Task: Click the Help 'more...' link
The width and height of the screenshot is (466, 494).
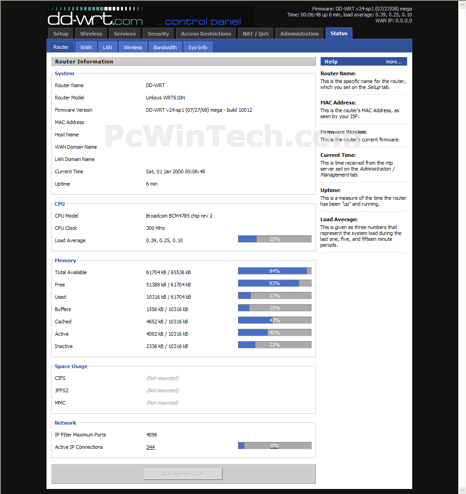Action: (394, 62)
